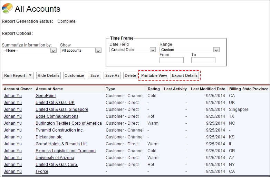Open the Pyramid Construction Inc. account link
270x177 pixels.
click(59, 130)
